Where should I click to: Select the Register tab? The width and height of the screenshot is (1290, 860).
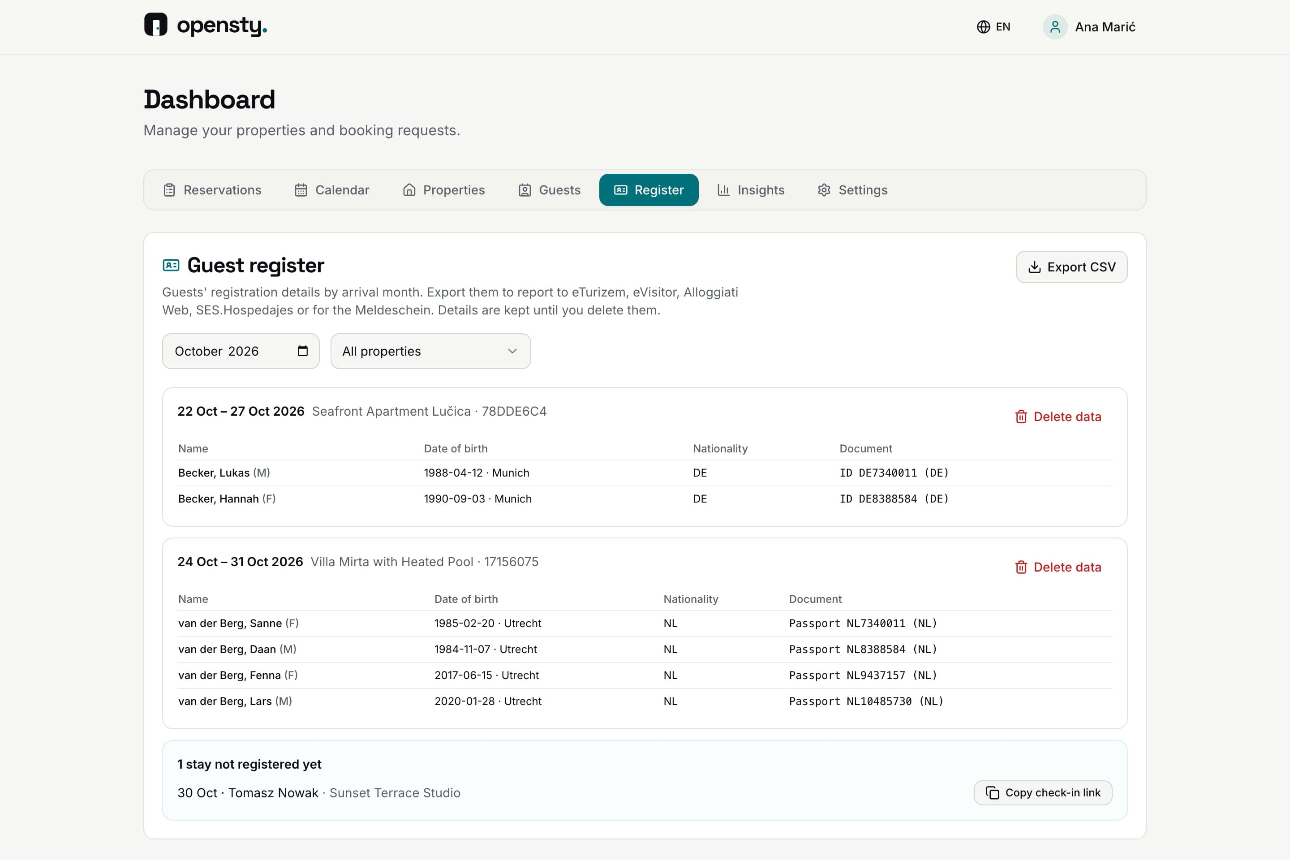point(649,190)
